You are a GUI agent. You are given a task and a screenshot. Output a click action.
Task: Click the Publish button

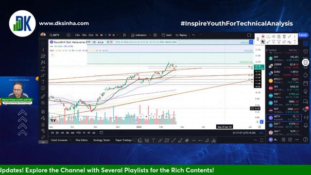pos(303,35)
